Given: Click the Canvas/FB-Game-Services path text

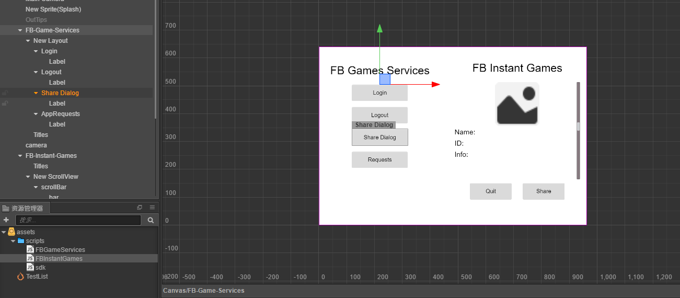Looking at the screenshot, I should pos(204,290).
